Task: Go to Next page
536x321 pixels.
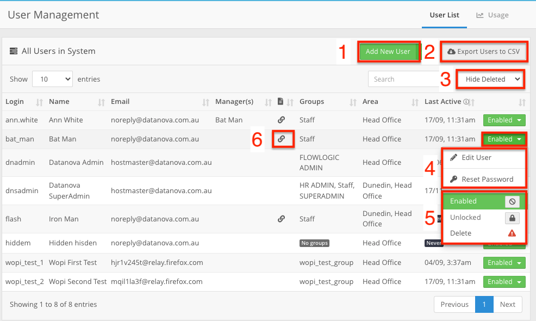Action: click(x=508, y=304)
